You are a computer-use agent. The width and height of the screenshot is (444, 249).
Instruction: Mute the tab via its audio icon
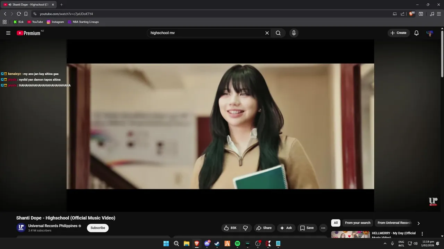tap(10, 4)
